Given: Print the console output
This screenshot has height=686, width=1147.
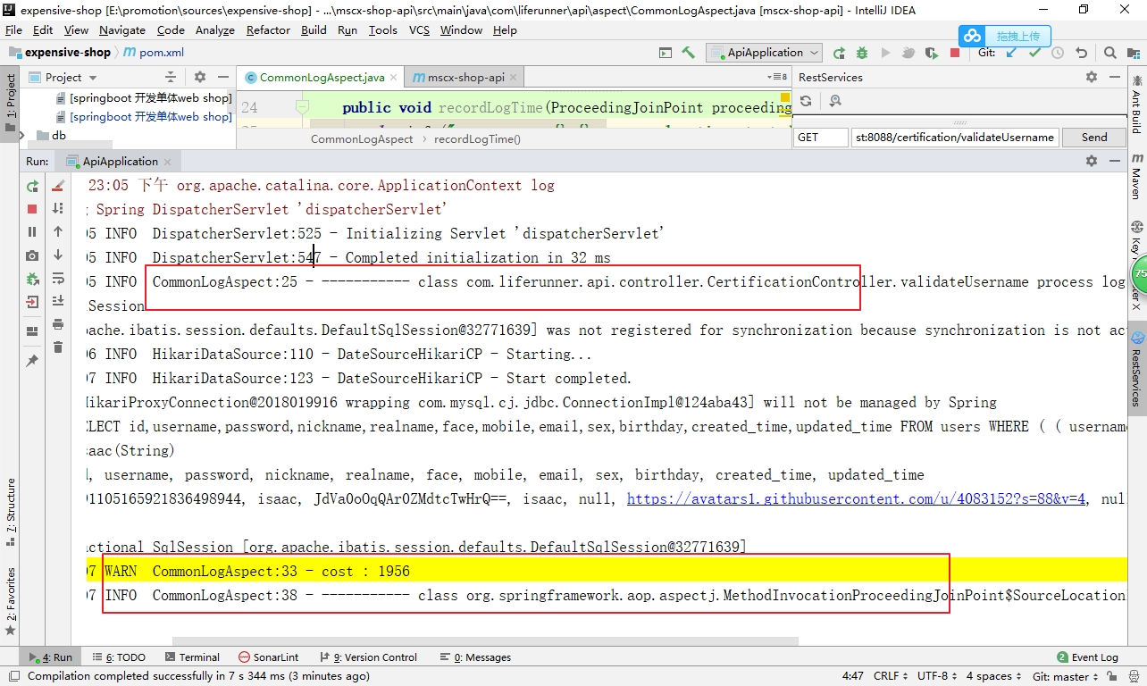Looking at the screenshot, I should 58,324.
